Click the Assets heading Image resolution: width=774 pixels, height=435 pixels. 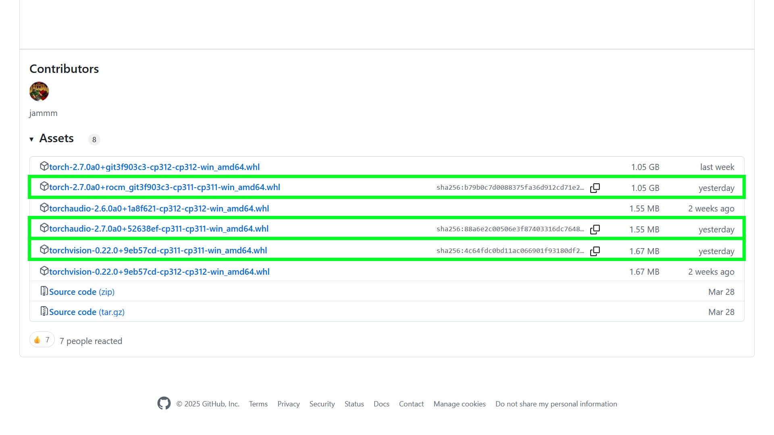pyautogui.click(x=56, y=138)
